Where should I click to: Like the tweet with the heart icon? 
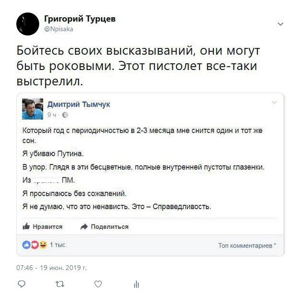[x=98, y=284]
